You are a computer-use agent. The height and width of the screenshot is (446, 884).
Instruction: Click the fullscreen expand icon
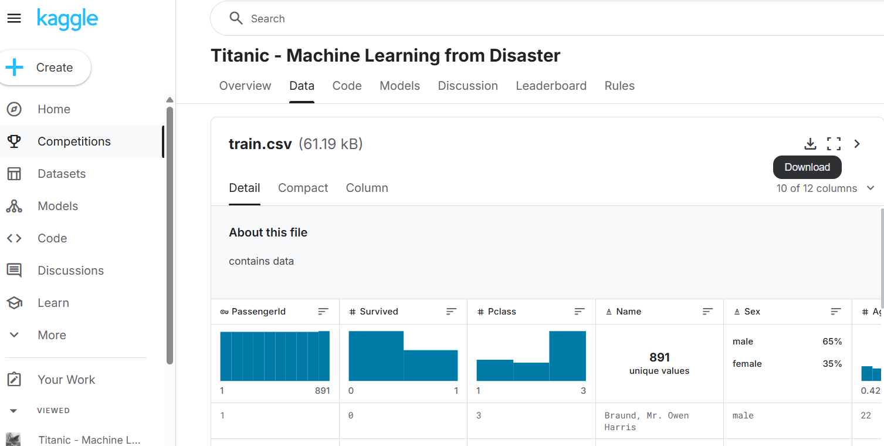tap(834, 144)
